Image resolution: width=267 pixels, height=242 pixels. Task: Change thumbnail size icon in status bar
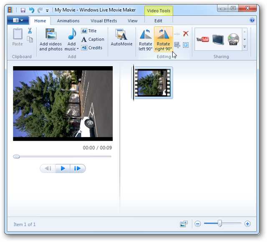(x=184, y=224)
